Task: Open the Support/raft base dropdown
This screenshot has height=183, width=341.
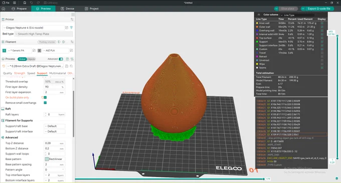Action: click(54, 126)
